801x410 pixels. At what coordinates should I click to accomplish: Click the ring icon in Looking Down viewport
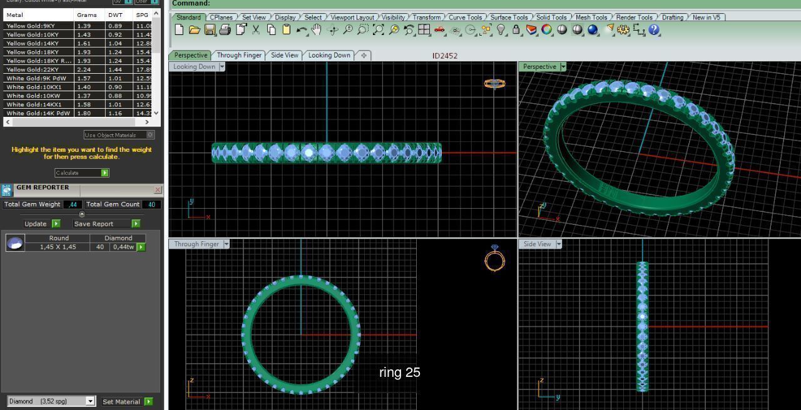pyautogui.click(x=494, y=83)
